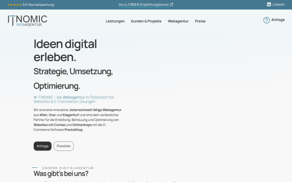This screenshot has height=182, width=292.
Task: Click the question mark icon beside Anfrage
Action: 266,20
